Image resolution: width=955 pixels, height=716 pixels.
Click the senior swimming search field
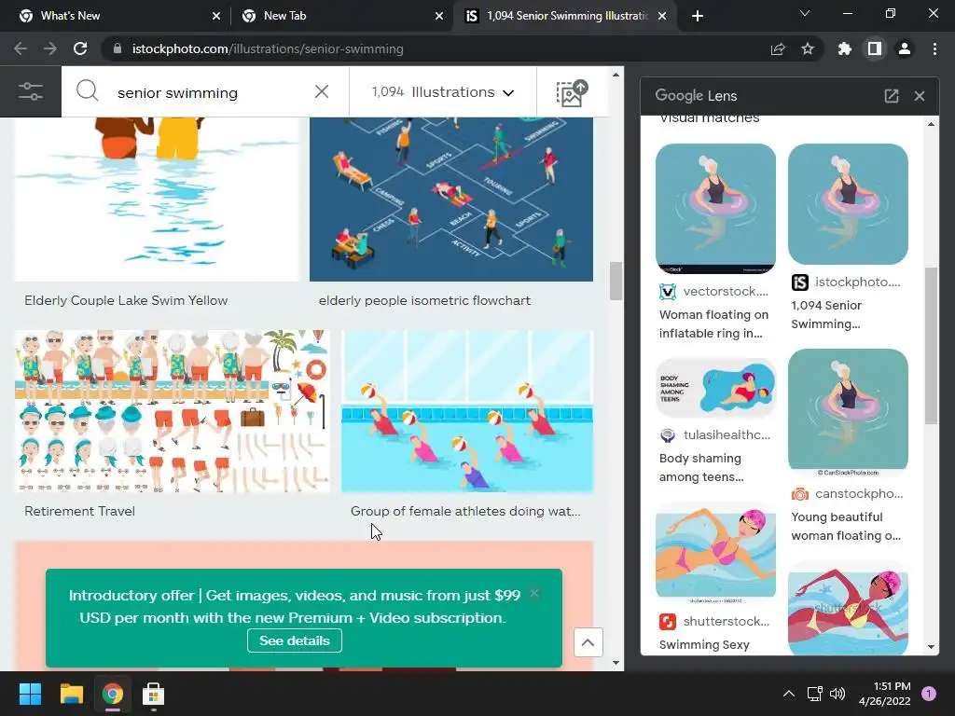click(x=207, y=92)
